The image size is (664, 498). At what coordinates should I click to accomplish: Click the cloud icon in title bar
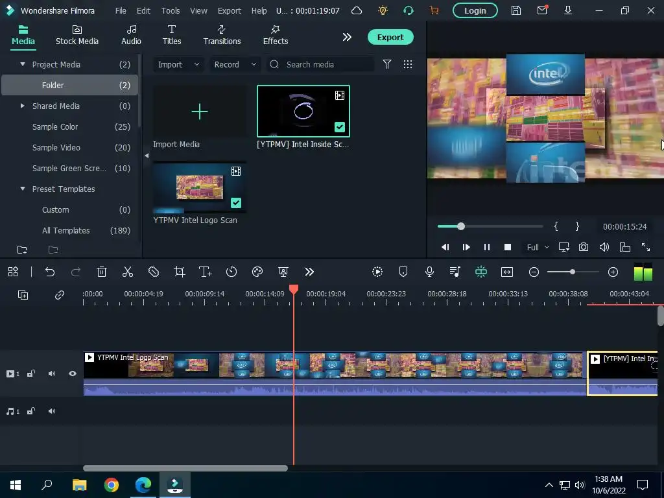[357, 10]
